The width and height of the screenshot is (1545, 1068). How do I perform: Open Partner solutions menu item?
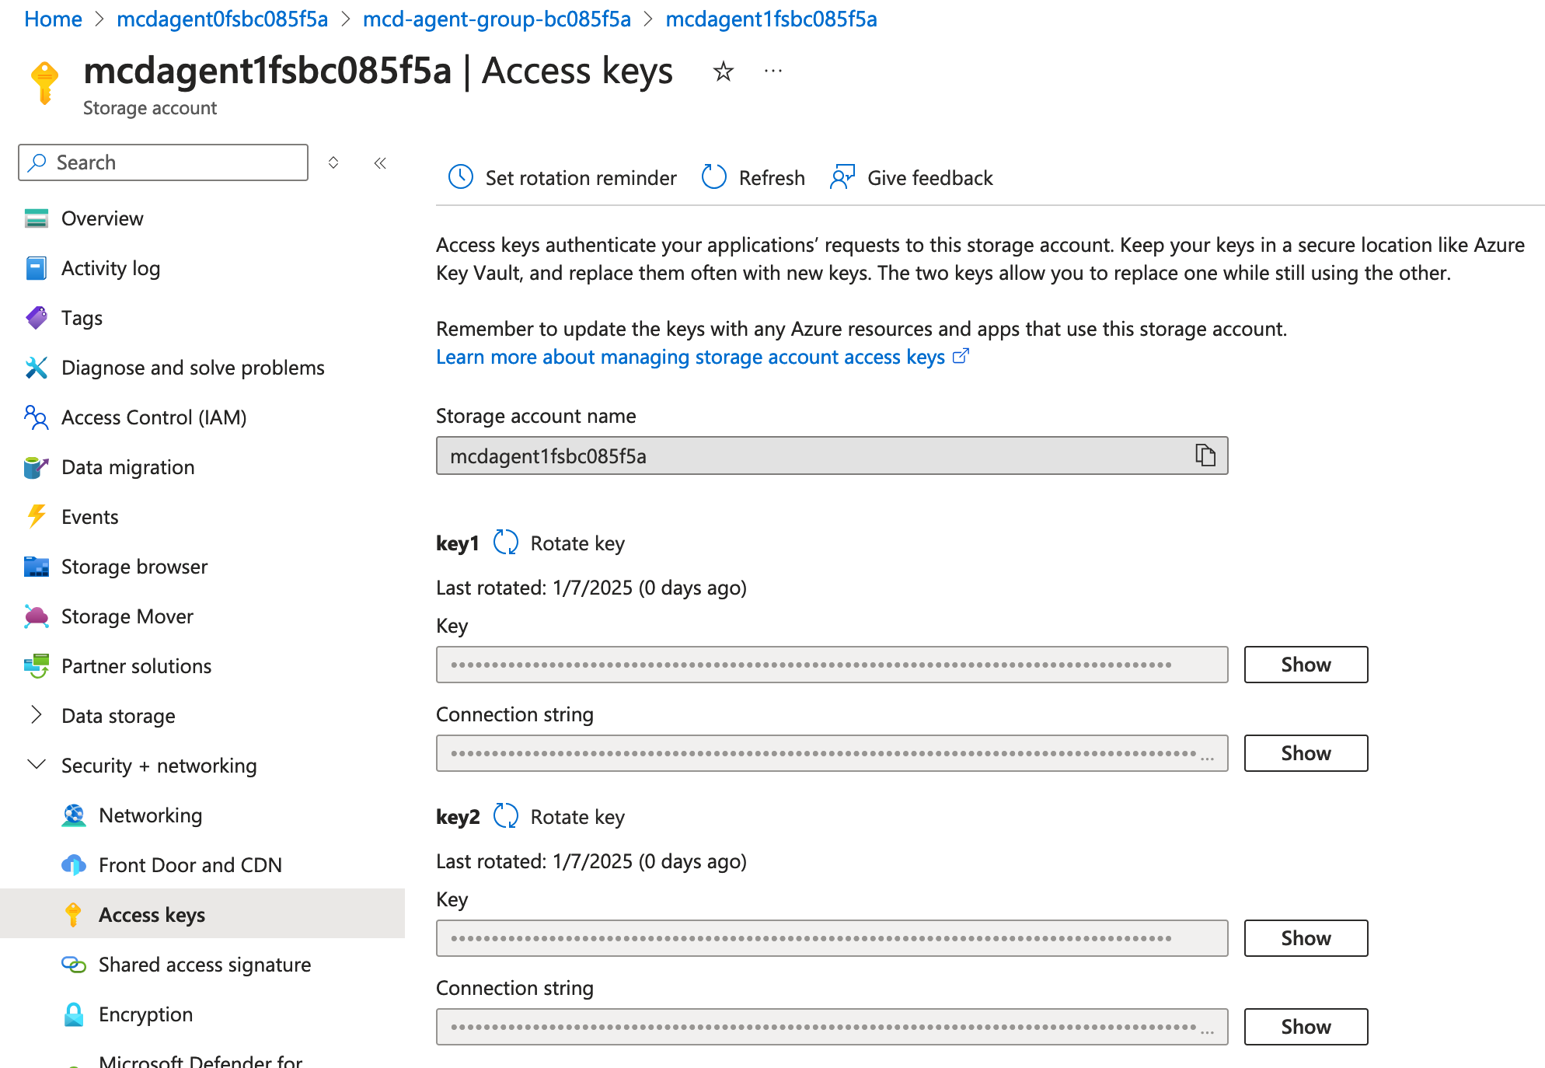136,666
